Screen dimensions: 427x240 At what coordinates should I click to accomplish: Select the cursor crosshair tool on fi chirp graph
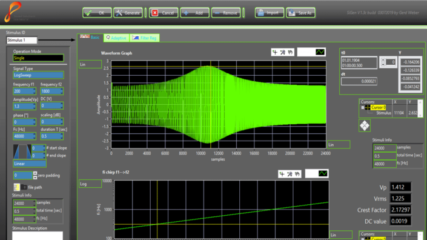282,174
